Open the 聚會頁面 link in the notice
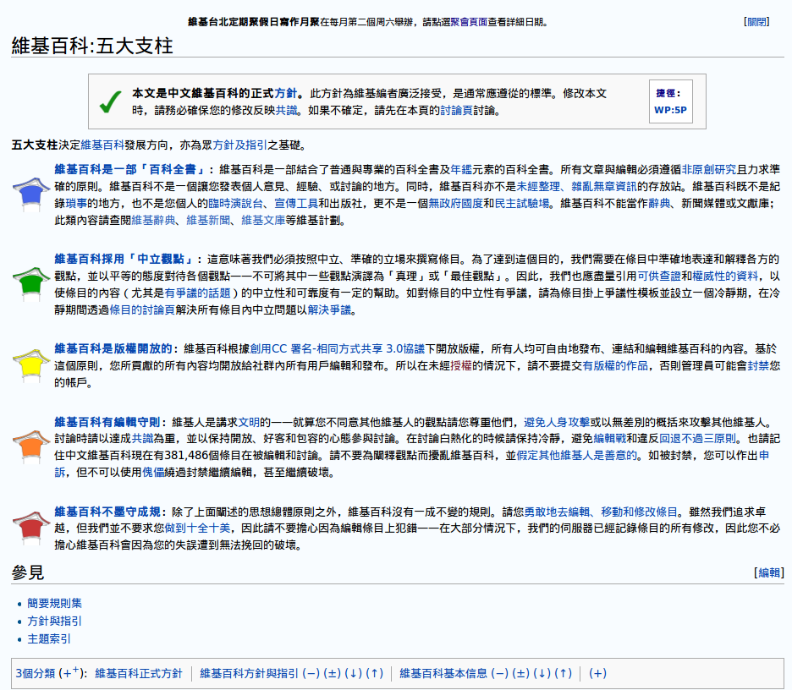This screenshot has height=690, width=792. [469, 22]
